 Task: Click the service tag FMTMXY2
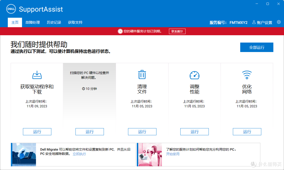(238, 23)
